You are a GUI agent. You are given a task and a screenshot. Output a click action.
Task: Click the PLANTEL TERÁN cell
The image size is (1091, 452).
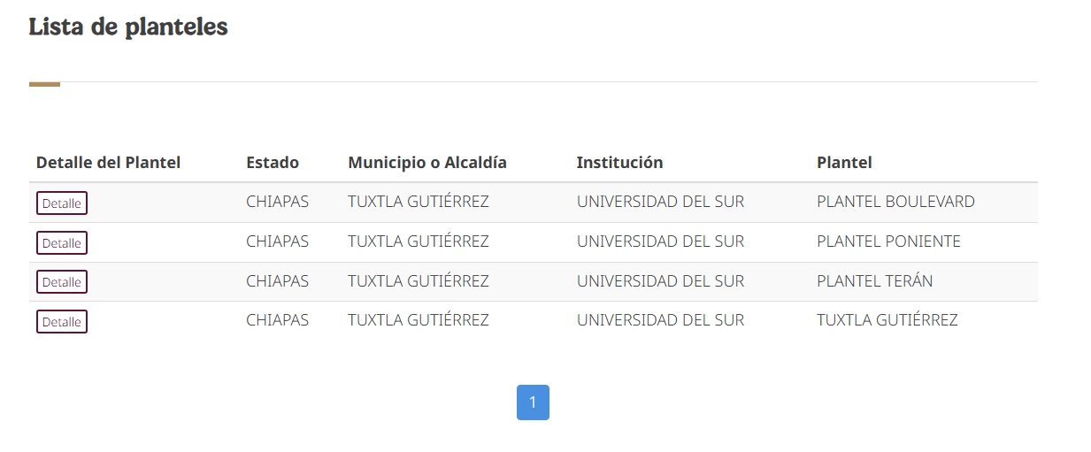pos(874,281)
